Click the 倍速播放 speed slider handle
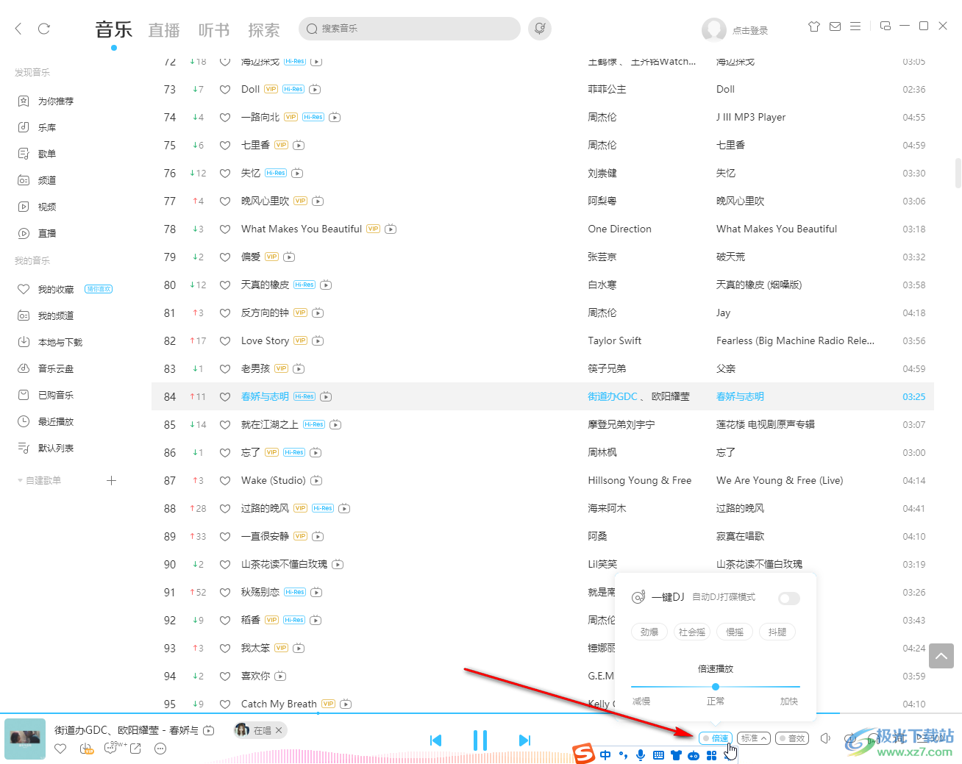The height and width of the screenshot is (764, 962). pos(716,687)
